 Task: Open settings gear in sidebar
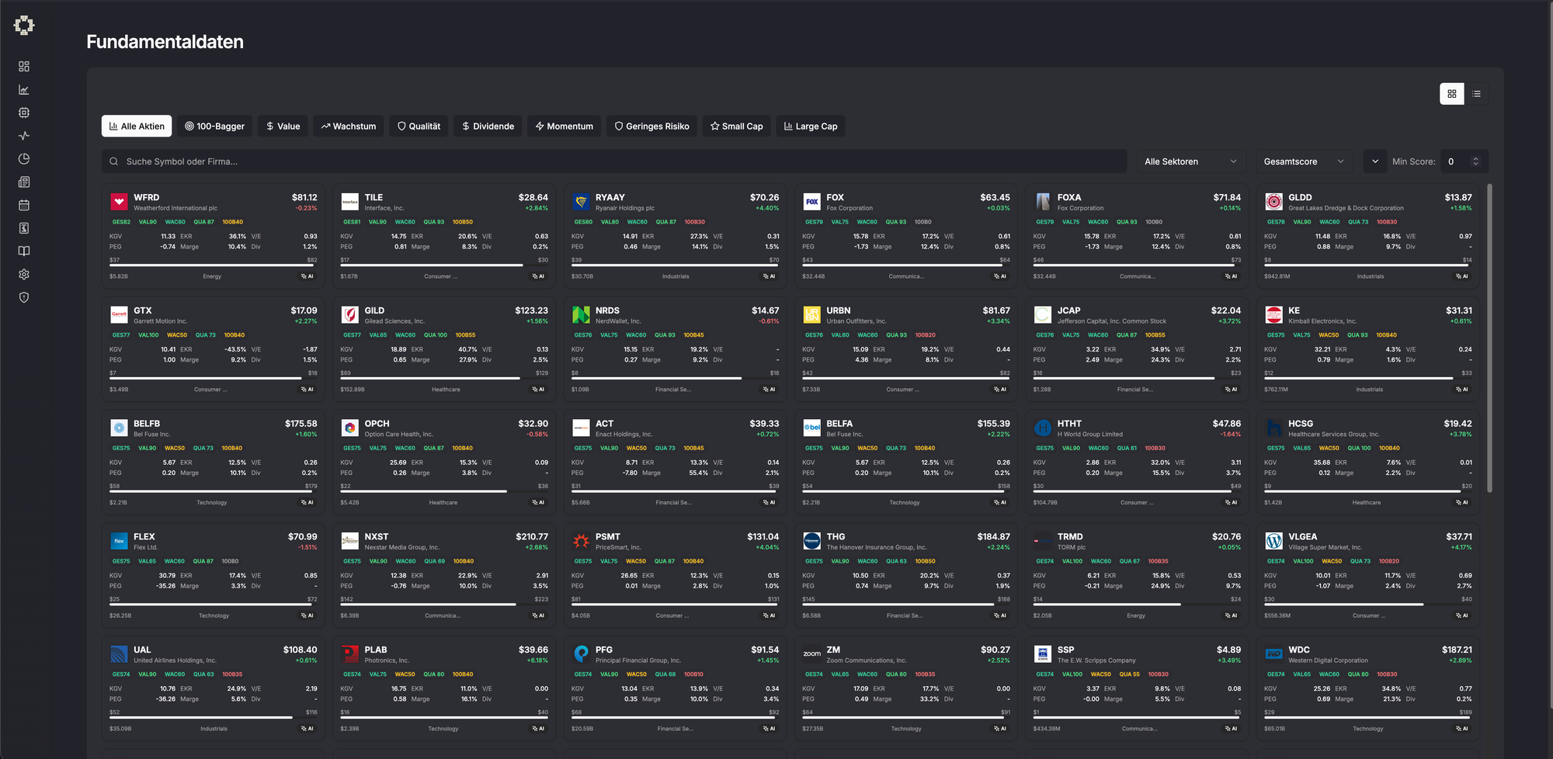click(x=24, y=275)
